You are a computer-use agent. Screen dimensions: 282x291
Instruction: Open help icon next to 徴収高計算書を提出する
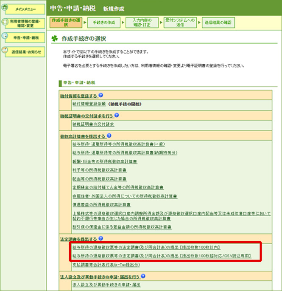tap(109, 136)
